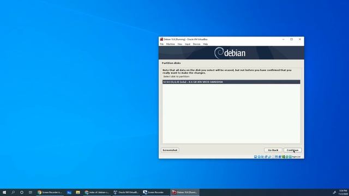Minimize the Debian VirtualBox window
Viewport: 349px width, 196px height.
[284, 39]
